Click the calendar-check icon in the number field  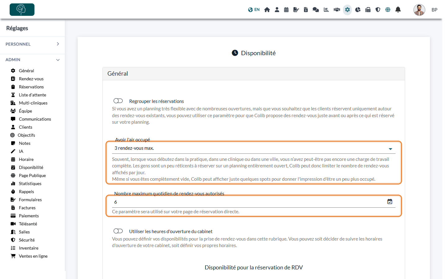tap(390, 202)
